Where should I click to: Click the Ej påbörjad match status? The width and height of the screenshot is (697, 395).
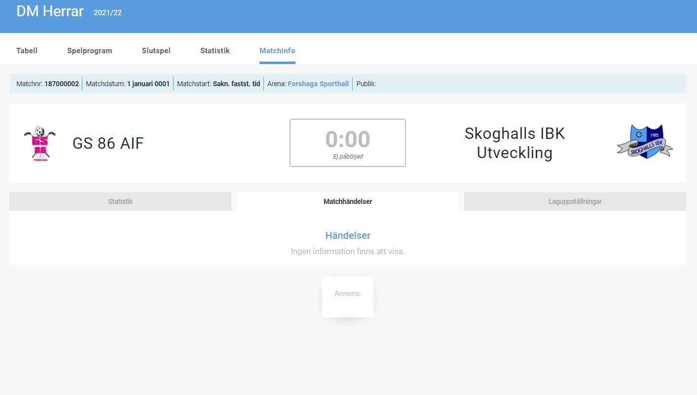348,157
